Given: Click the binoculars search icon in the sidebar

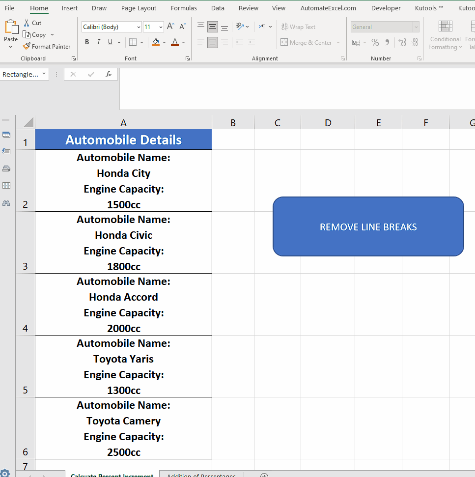Looking at the screenshot, I should tap(6, 202).
